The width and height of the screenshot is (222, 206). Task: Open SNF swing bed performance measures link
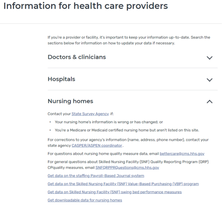pyautogui.click(x=115, y=192)
